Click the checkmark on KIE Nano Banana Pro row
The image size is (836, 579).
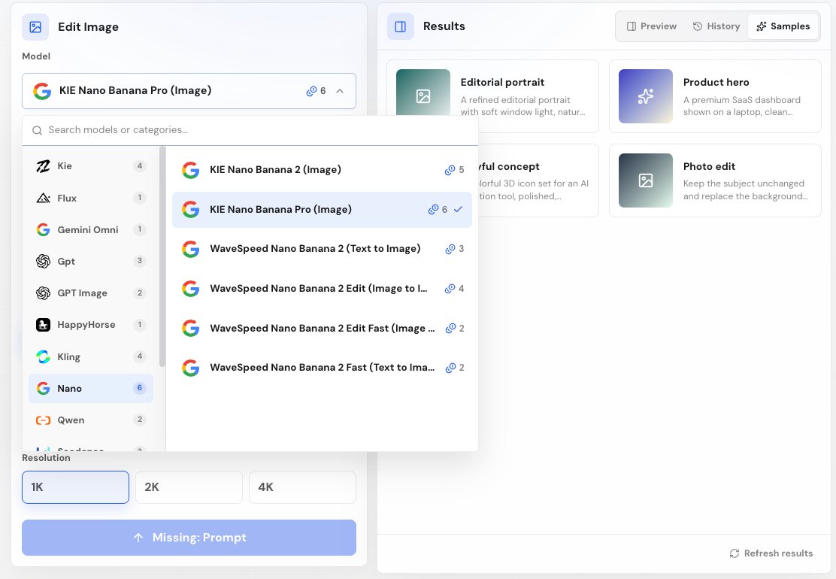(457, 210)
